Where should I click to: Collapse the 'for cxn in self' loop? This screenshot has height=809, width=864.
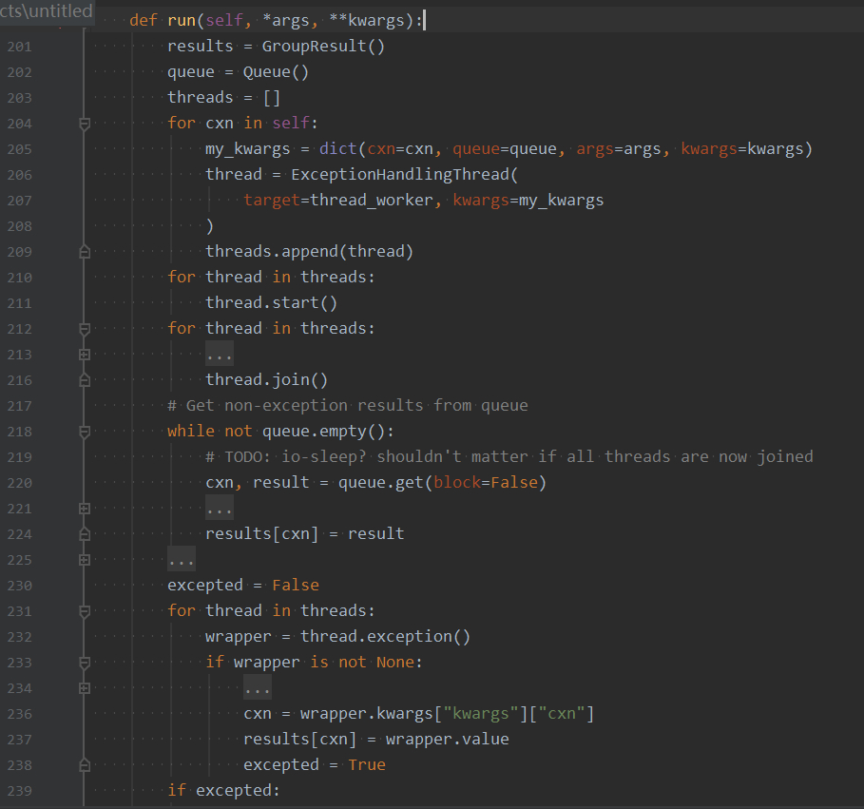[85, 124]
